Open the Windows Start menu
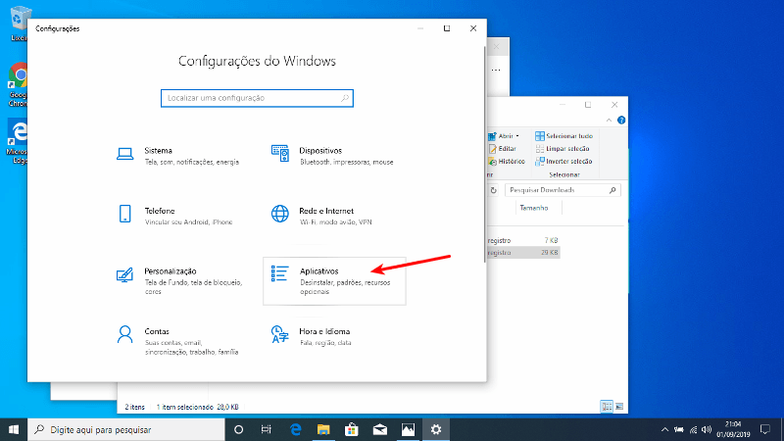 tap(14, 429)
